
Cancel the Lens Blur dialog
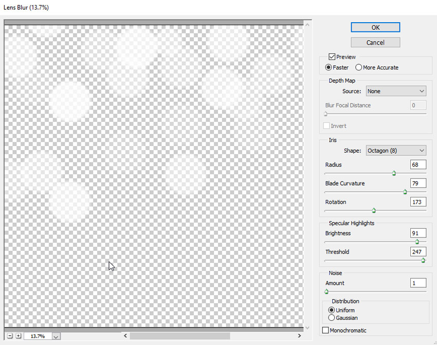tap(375, 42)
